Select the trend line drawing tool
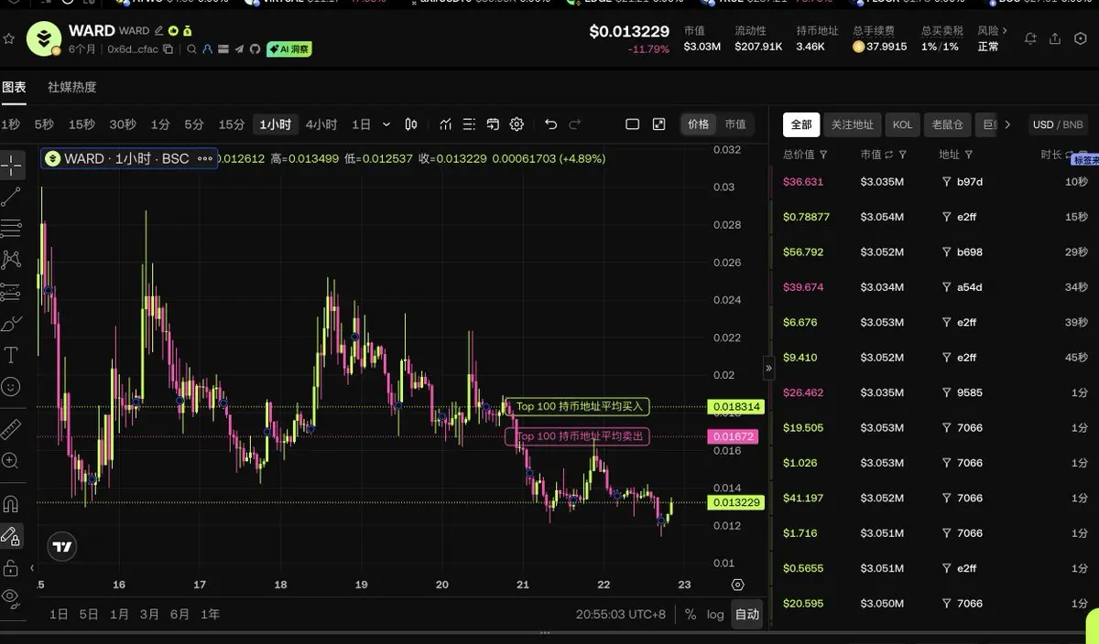This screenshot has height=644, width=1099. click(11, 197)
